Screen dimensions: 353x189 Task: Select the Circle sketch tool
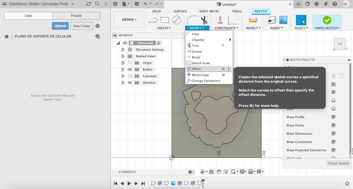(176, 20)
